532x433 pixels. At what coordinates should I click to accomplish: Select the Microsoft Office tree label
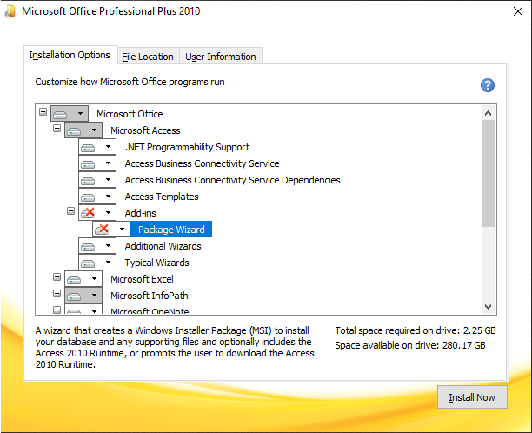coord(130,114)
